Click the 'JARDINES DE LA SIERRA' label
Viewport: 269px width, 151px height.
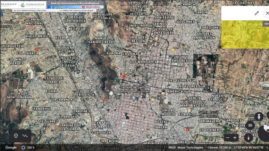[70, 127]
